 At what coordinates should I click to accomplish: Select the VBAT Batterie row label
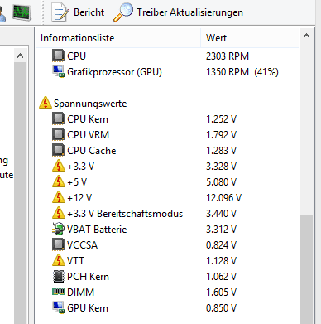tap(97, 230)
